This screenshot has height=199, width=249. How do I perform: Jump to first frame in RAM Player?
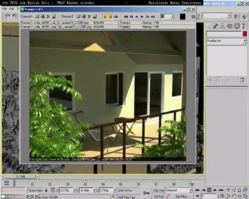tap(126, 17)
